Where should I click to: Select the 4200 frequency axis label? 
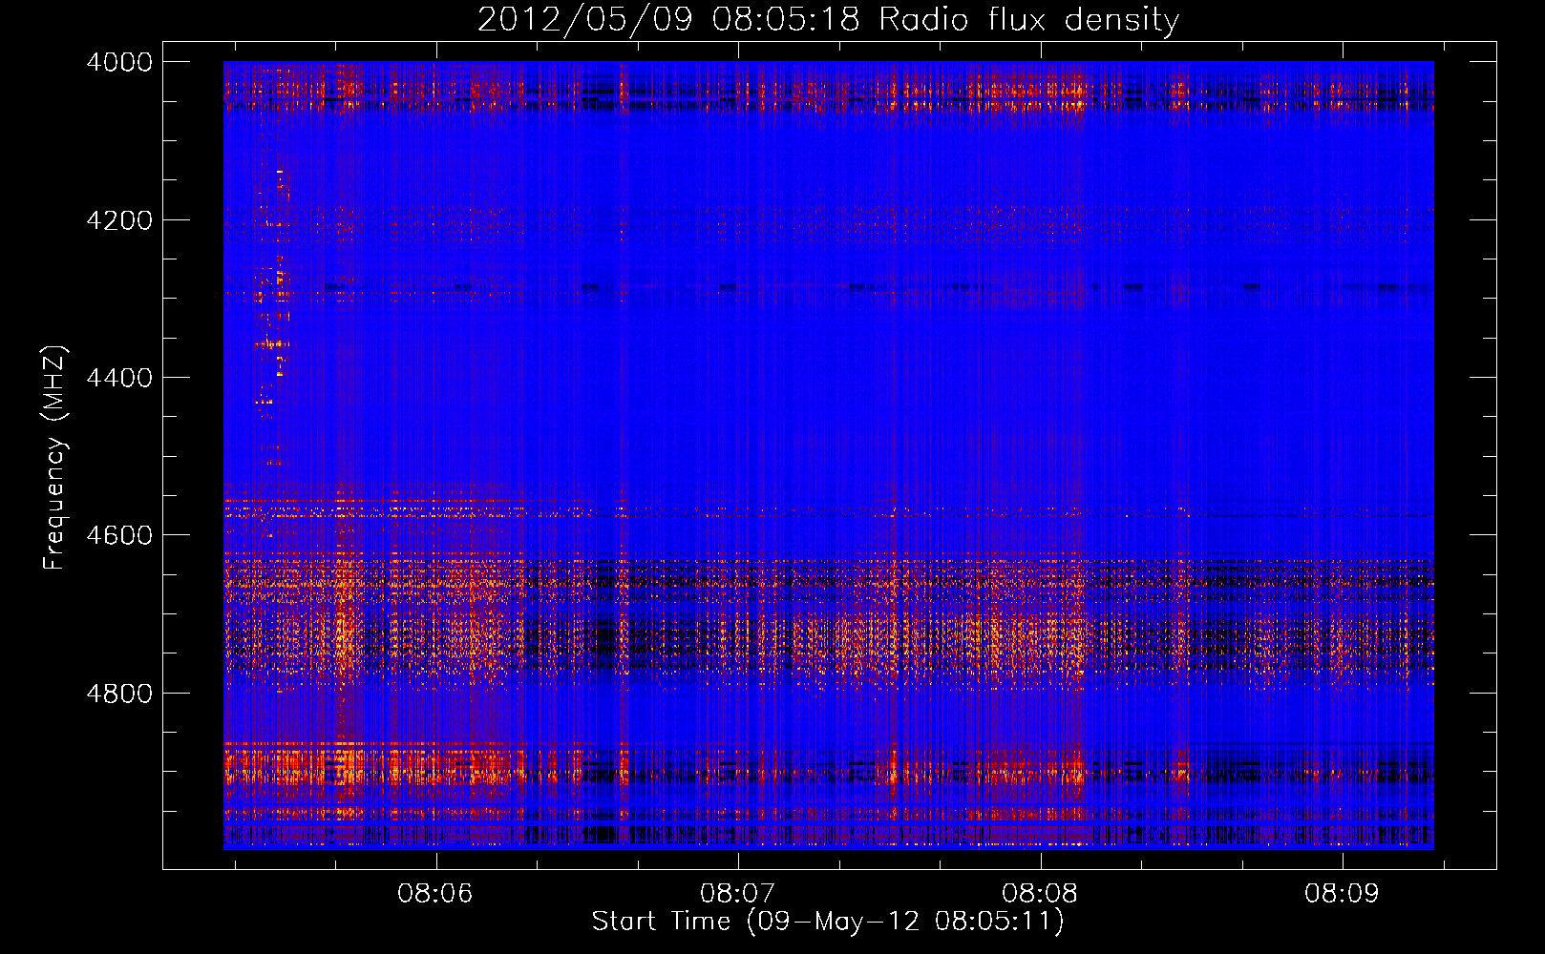click(x=119, y=220)
